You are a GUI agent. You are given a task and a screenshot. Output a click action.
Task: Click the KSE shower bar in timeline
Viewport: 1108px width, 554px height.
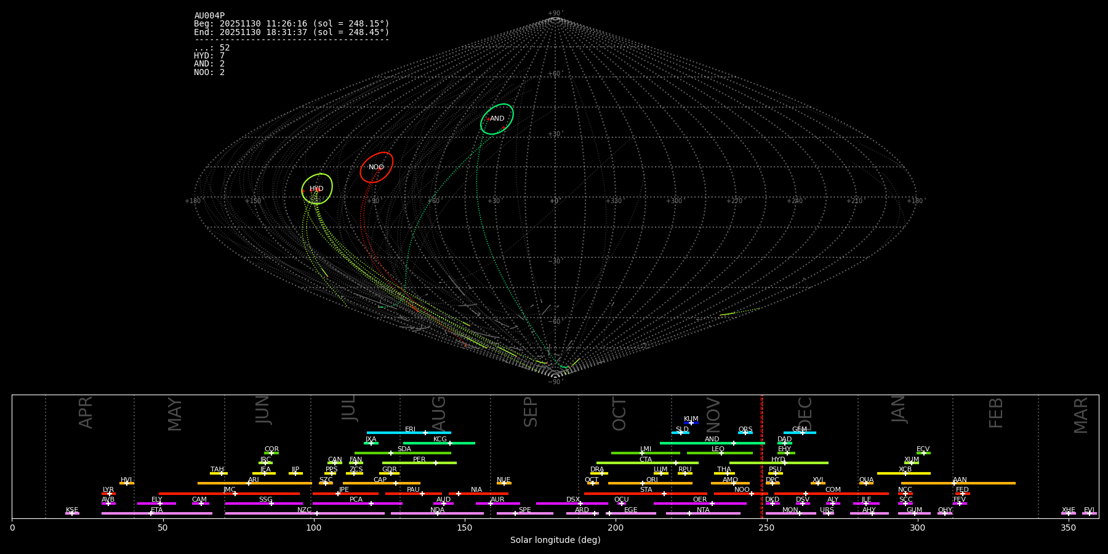72,513
